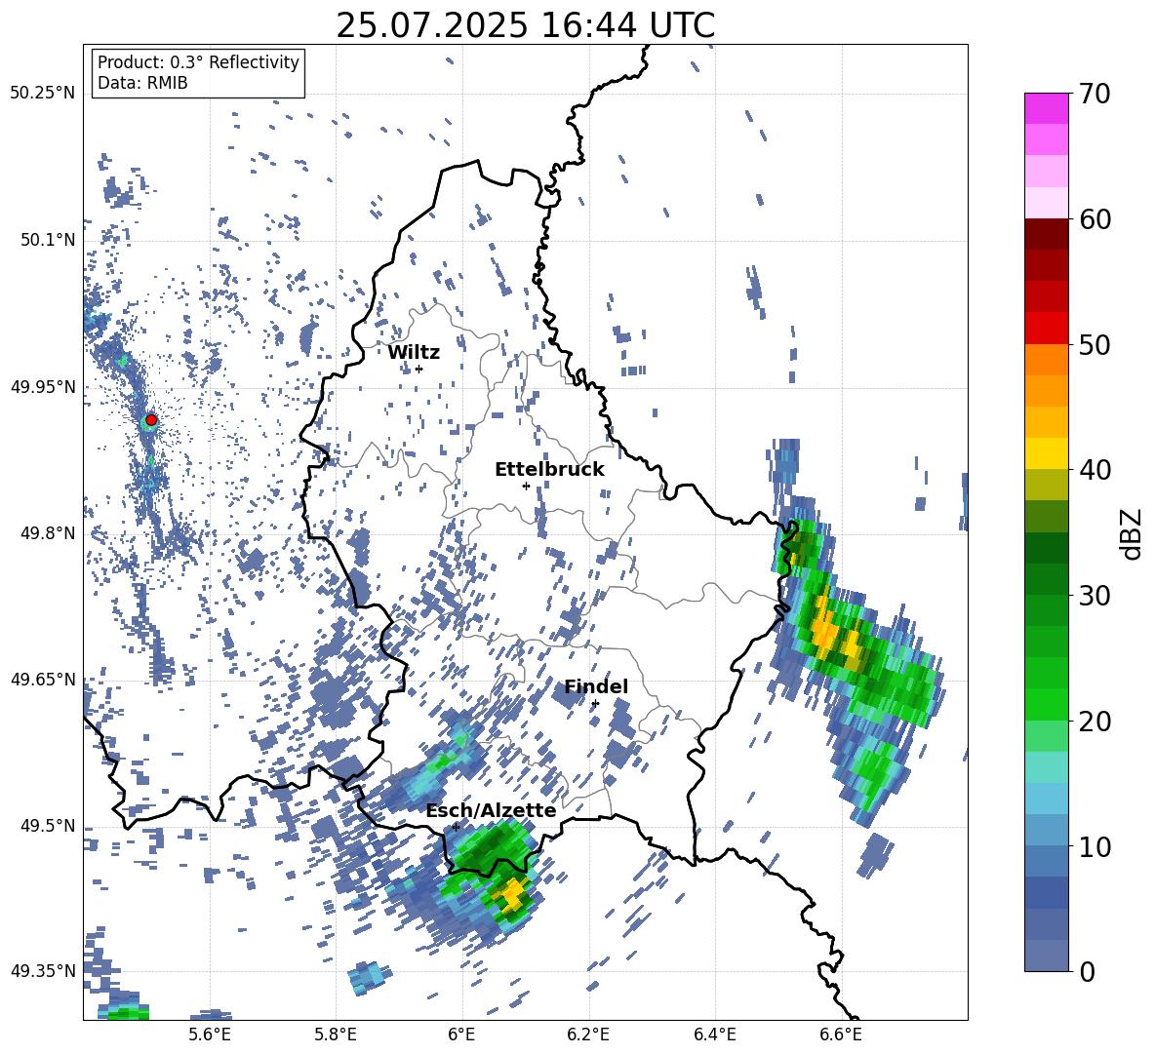Click the Findel location cross marker
1155x1054 pixels.
(x=595, y=704)
